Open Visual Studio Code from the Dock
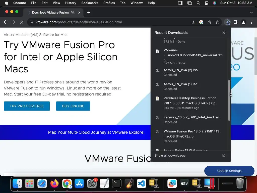257x193 pixels. (x=142, y=183)
